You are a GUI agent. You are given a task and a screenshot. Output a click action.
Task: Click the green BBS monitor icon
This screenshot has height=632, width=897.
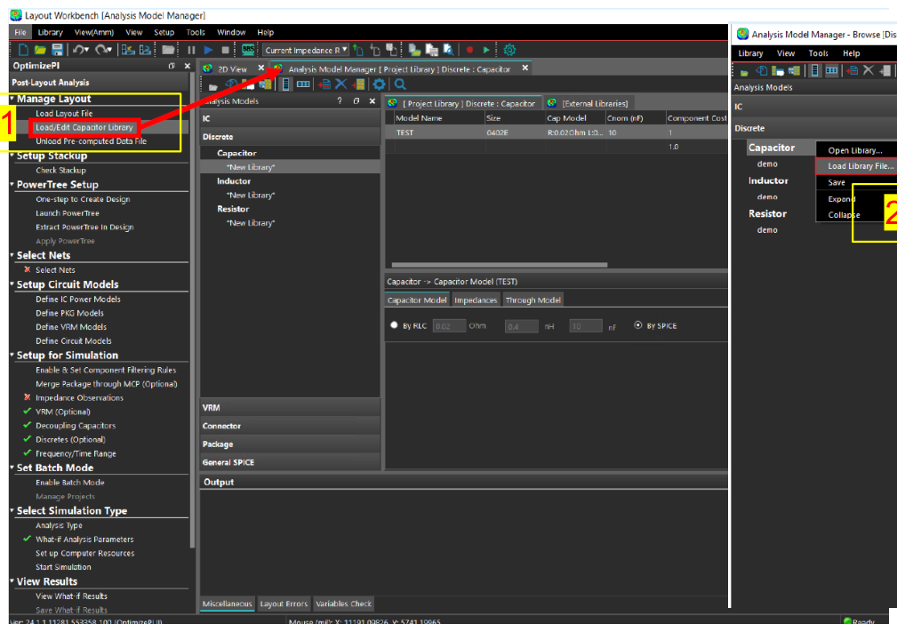248,50
